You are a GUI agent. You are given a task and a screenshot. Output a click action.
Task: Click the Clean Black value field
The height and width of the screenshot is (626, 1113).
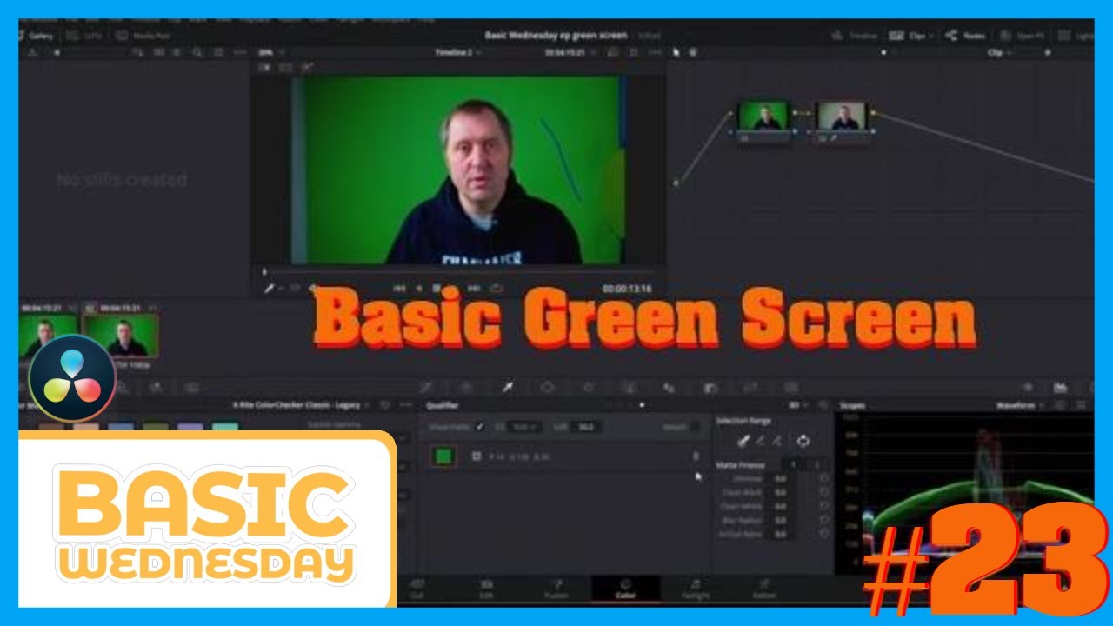pos(781,492)
